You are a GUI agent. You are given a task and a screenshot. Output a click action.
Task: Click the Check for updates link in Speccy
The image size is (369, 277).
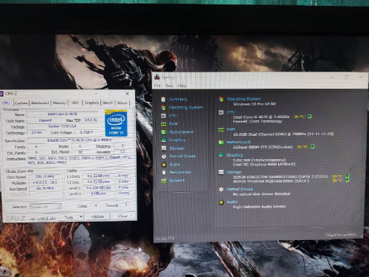pyautogui.click(x=341, y=235)
